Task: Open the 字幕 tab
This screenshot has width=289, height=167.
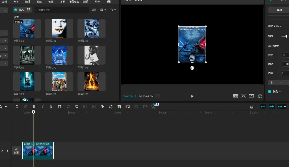Action: coord(62,2)
